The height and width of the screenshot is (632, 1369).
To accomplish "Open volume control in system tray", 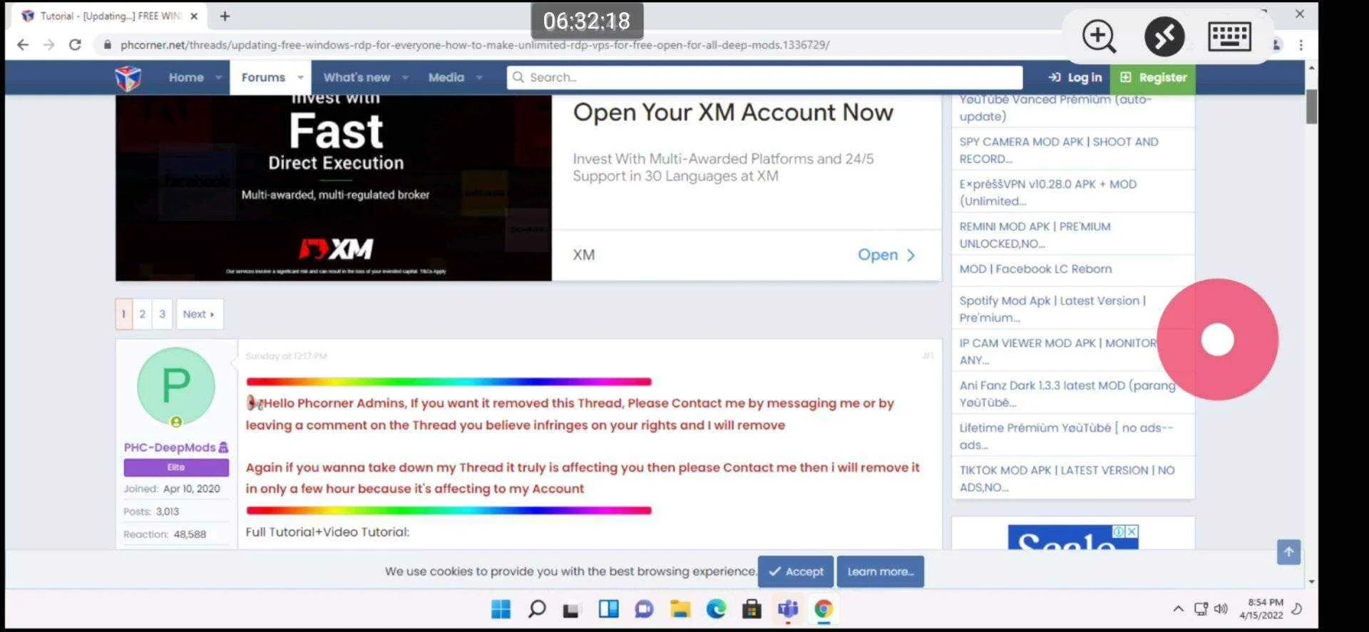I will tap(1221, 609).
